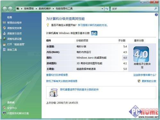
Task: Open the 打开磁盘清理 task link
Action: 16,44
